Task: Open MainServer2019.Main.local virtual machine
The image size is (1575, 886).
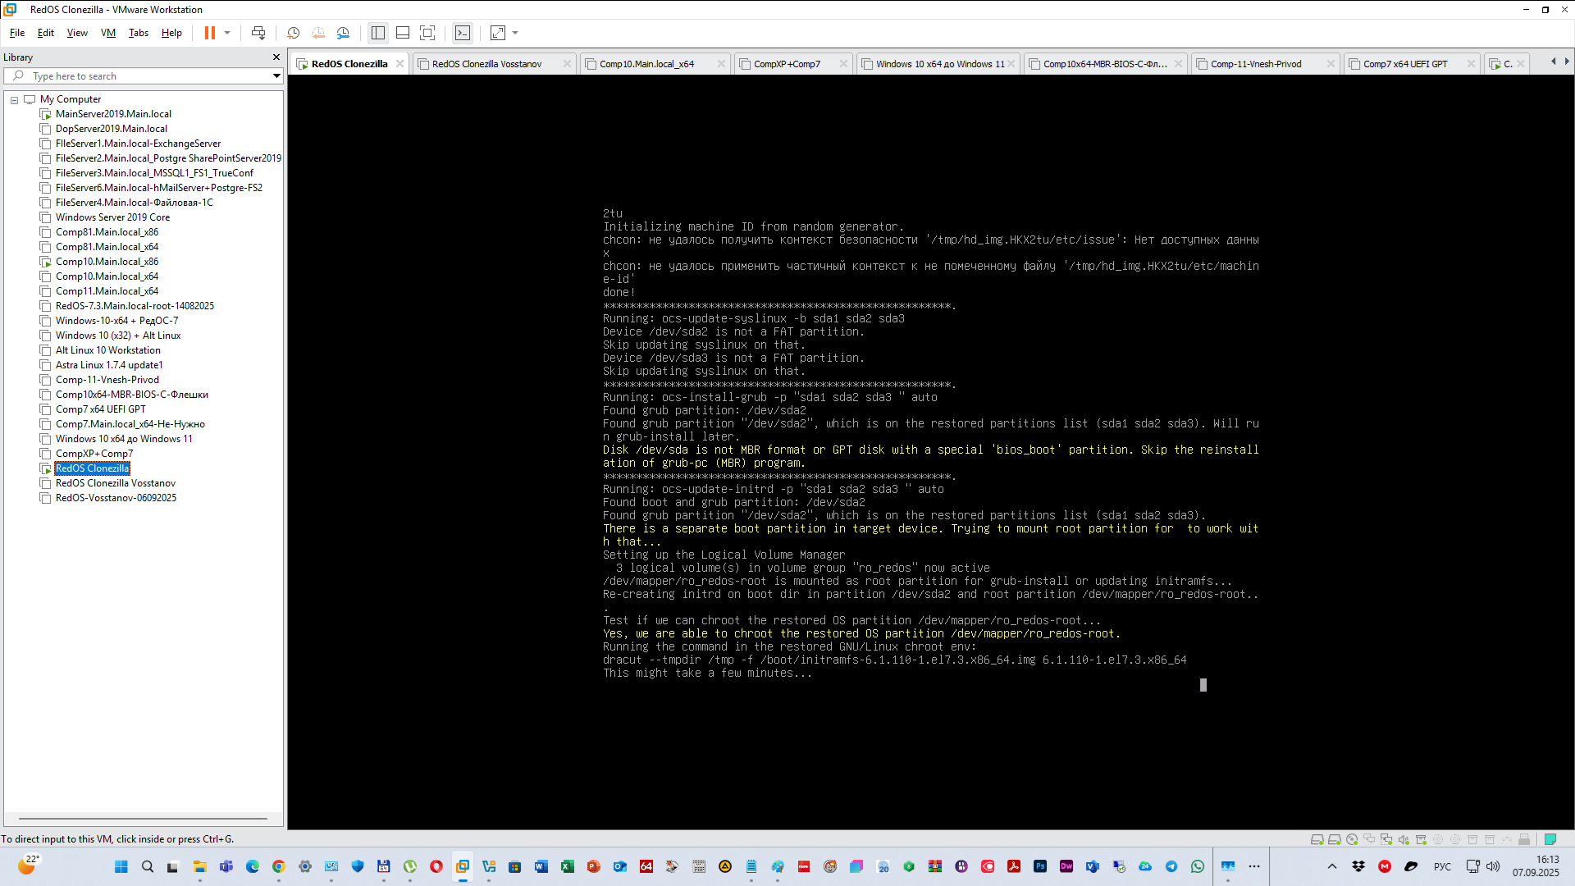Action: point(113,114)
